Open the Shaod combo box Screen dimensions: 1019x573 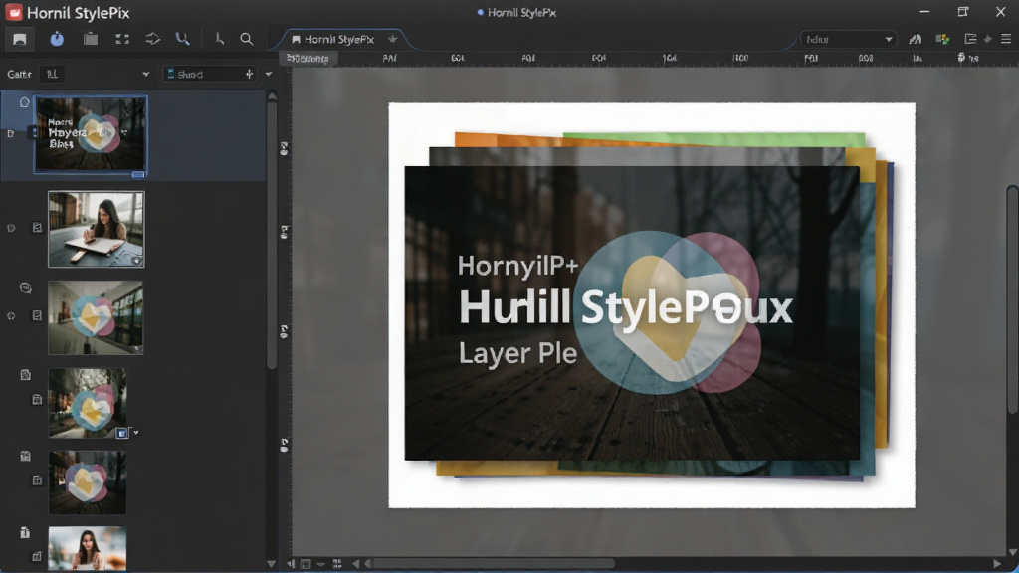tap(209, 74)
